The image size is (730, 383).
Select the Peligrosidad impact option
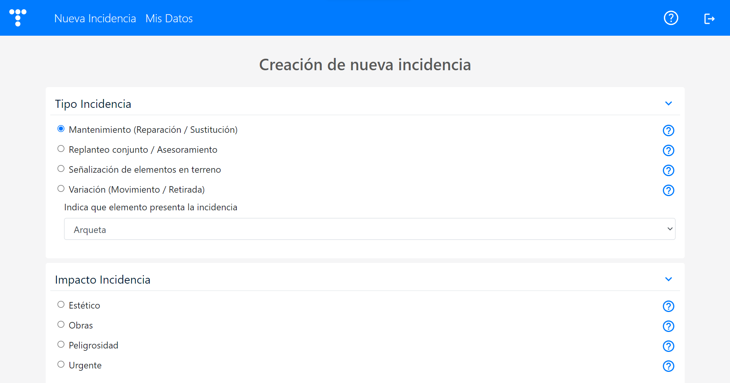61,344
